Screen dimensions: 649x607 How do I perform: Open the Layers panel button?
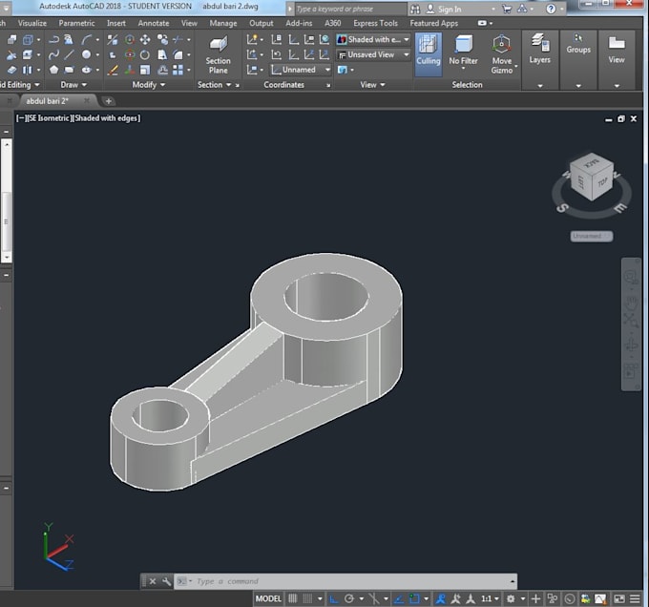540,50
